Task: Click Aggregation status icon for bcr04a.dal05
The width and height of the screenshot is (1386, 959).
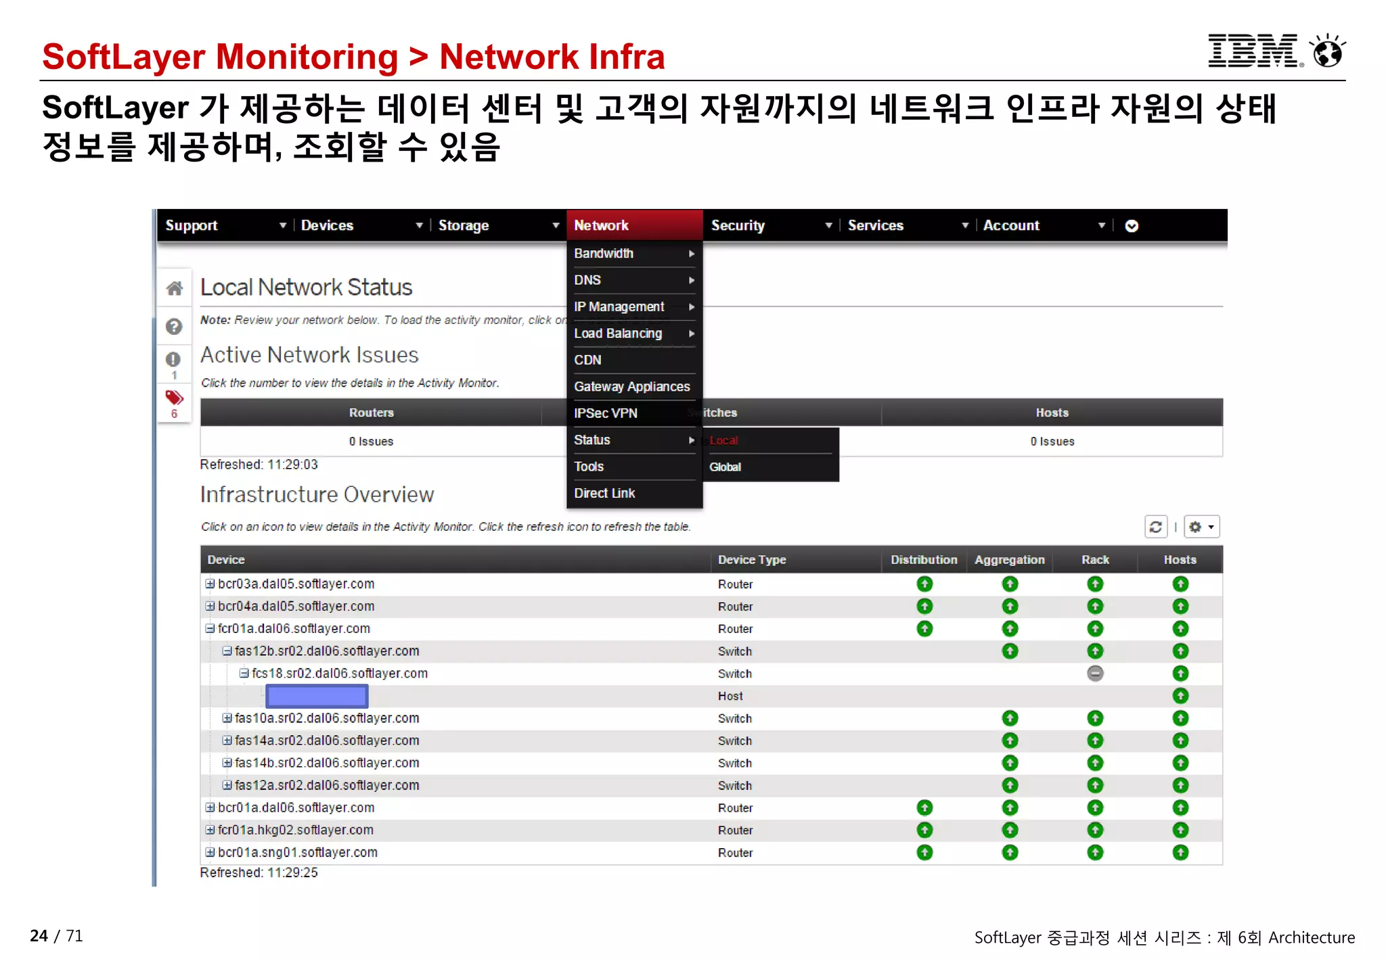Action: pos(1010,606)
